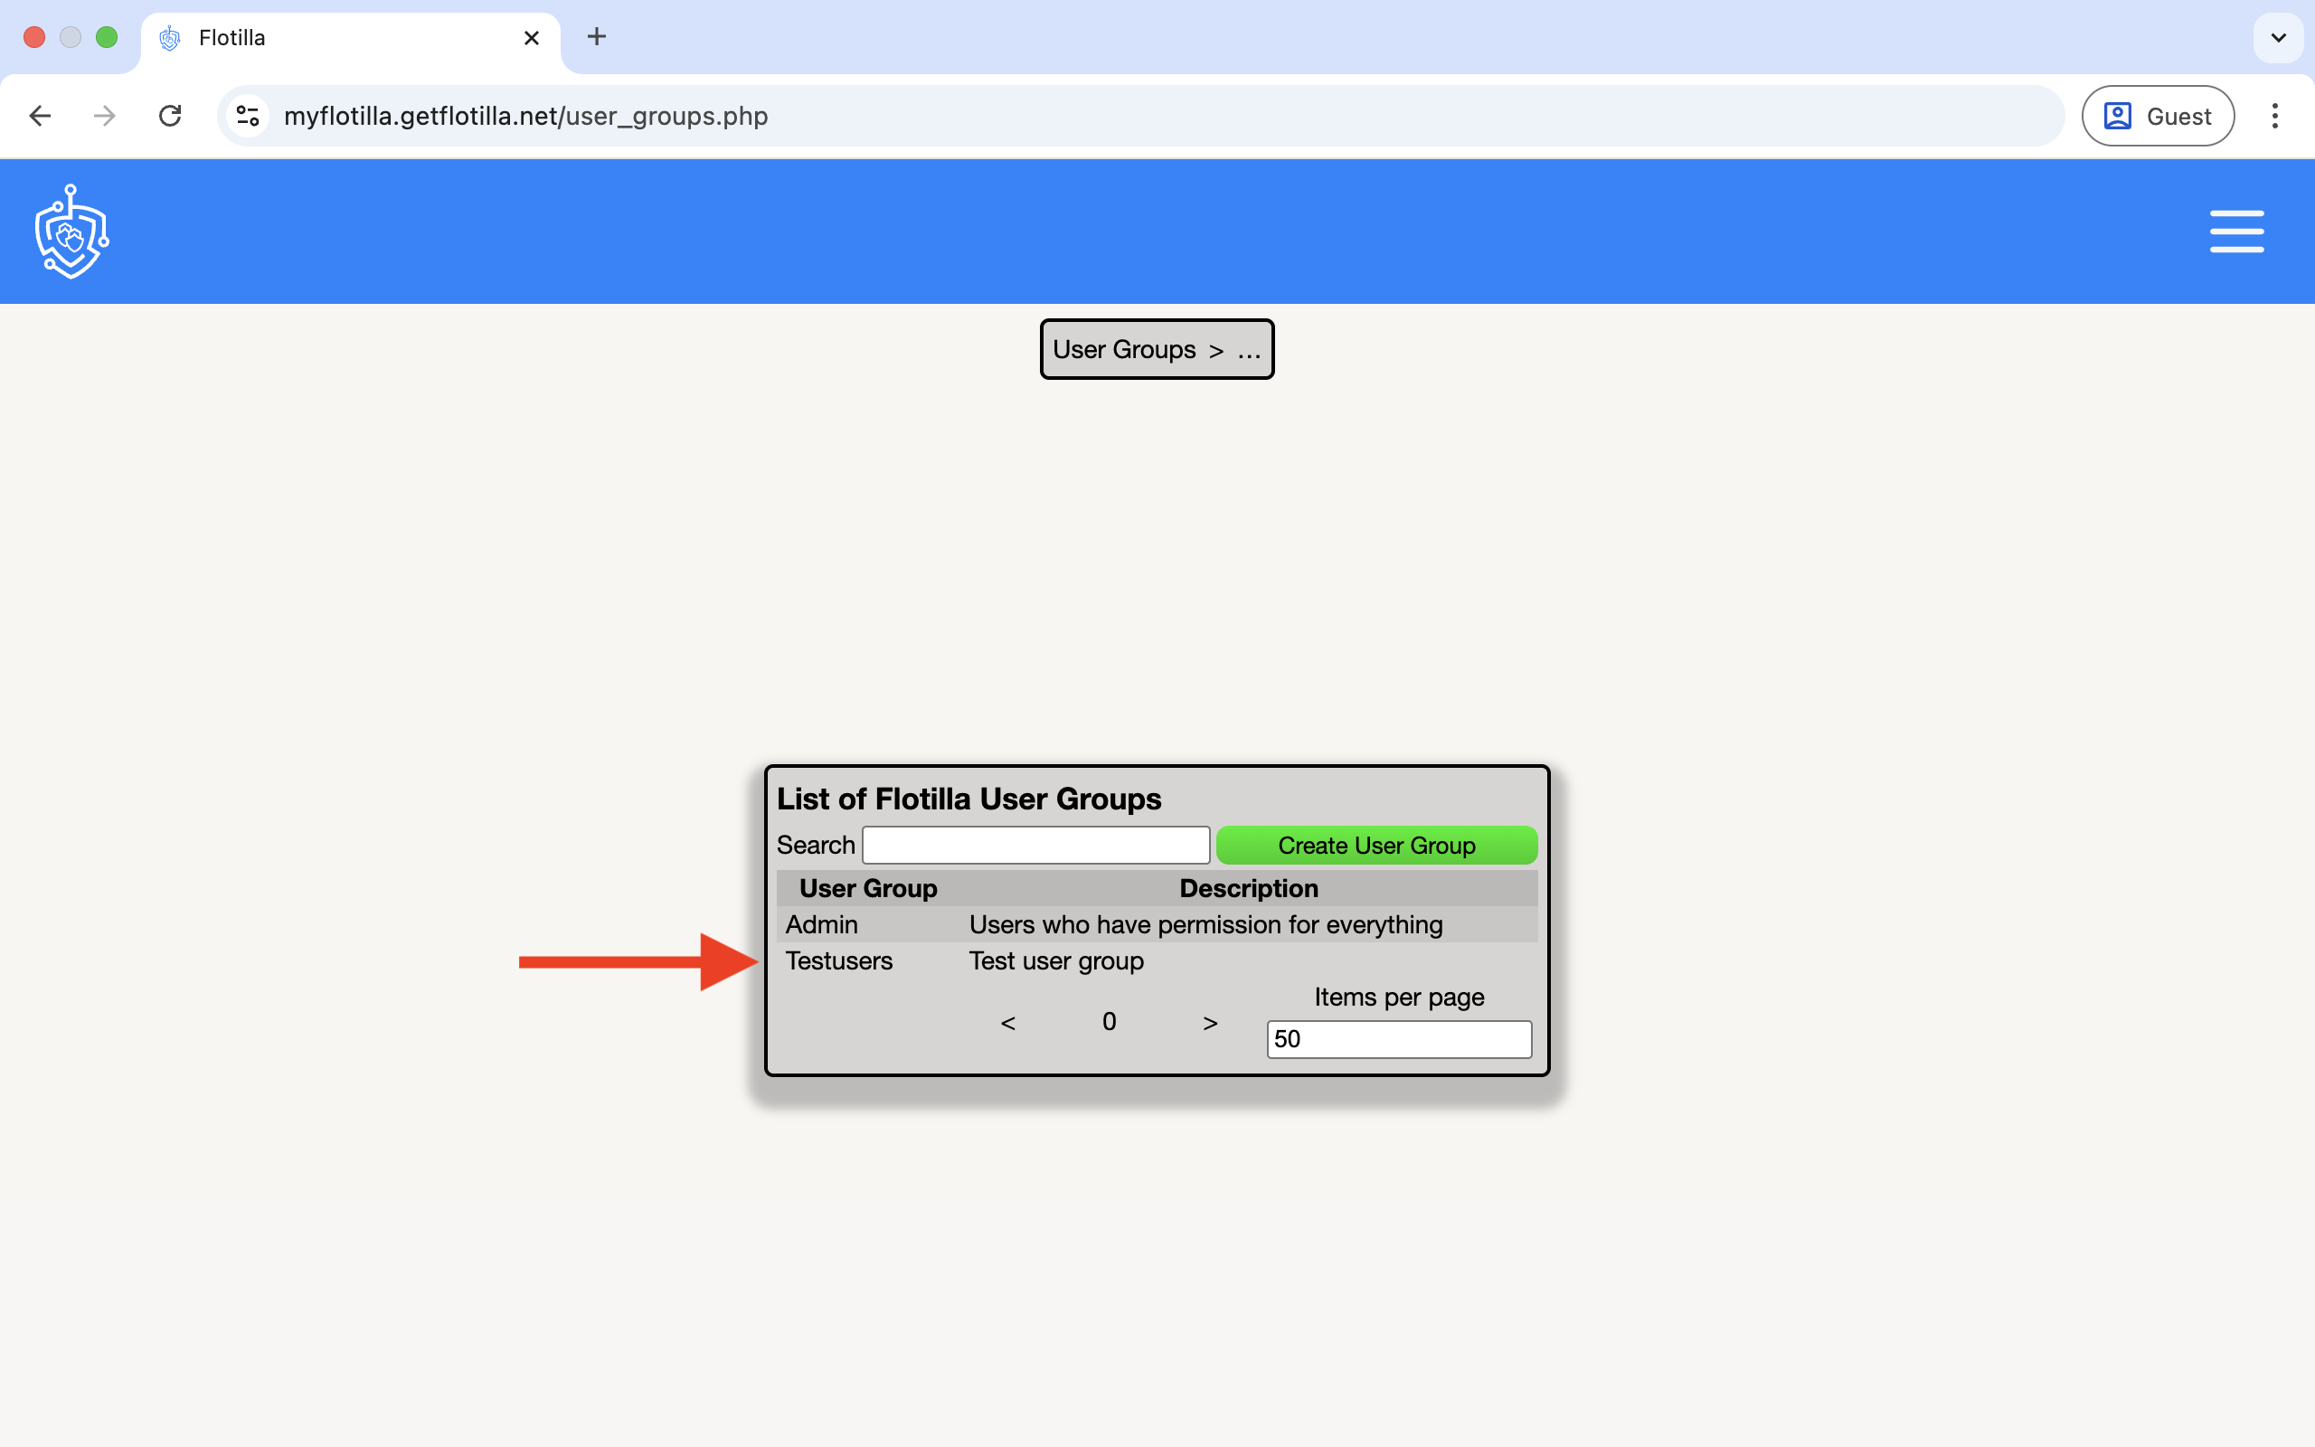The image size is (2315, 1447).
Task: Open the Admin user group row
Action: 822,924
